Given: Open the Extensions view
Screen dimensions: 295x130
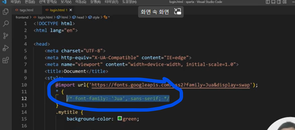Looking at the screenshot, I should pos(6,60).
